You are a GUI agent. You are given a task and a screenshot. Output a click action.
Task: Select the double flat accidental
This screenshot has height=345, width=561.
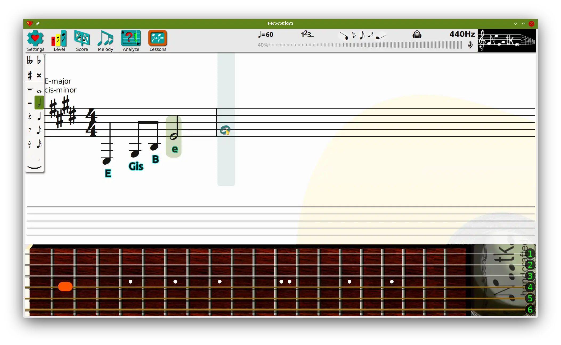[x=30, y=61]
